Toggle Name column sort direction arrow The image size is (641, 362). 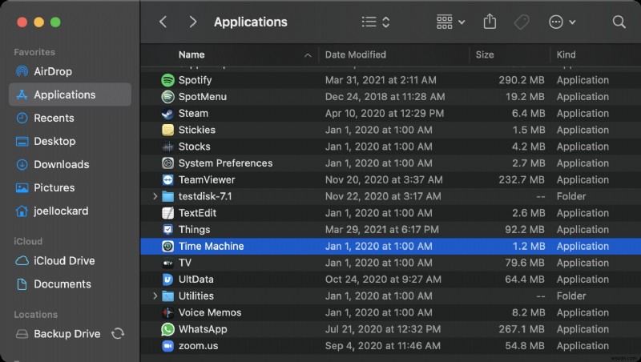pos(308,55)
